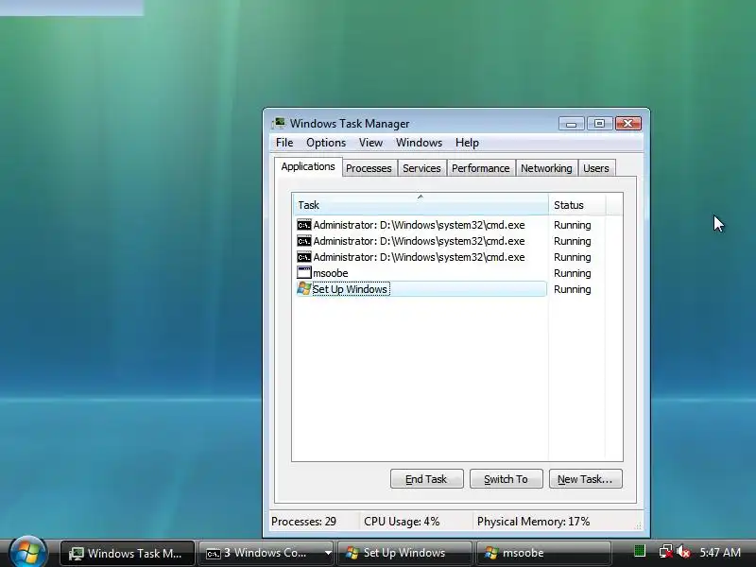The width and height of the screenshot is (756, 567).
Task: Click the green CPU usage tray icon
Action: [x=640, y=551]
